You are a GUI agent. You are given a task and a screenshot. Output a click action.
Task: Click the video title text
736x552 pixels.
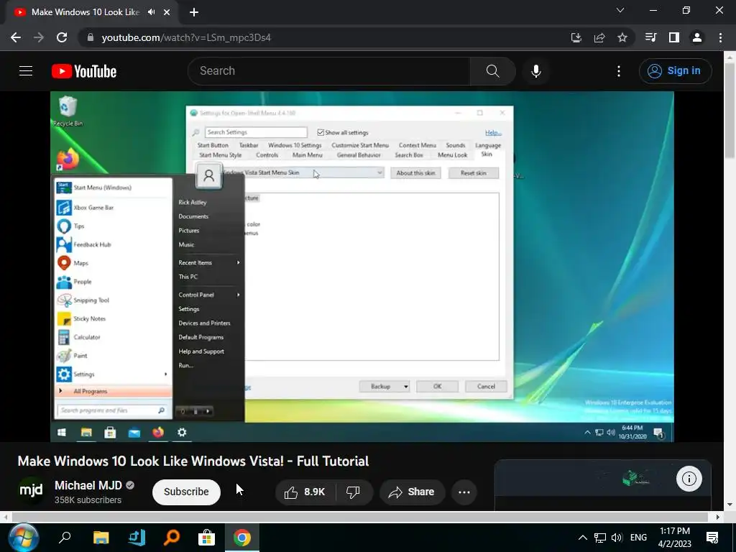coord(193,461)
